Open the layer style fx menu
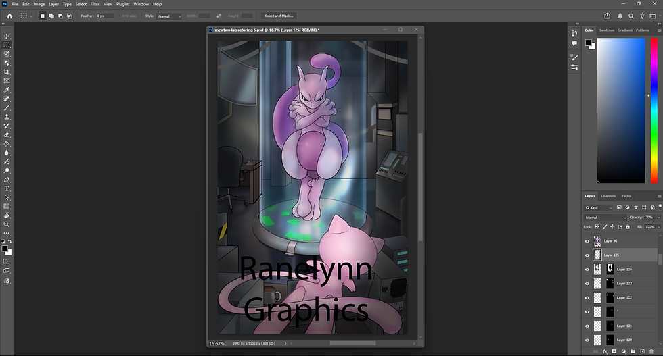 pos(605,351)
